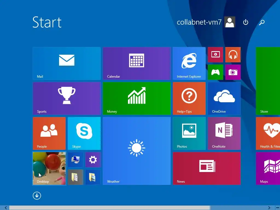Open the Pictures folder tile
Viewport: 280px width, 210px height.
93,177
